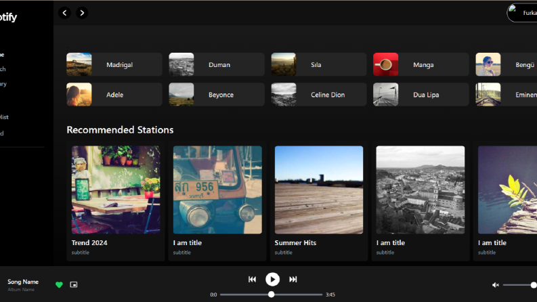The width and height of the screenshot is (537, 302).
Task: Open the Manga artist card
Action: click(x=421, y=64)
